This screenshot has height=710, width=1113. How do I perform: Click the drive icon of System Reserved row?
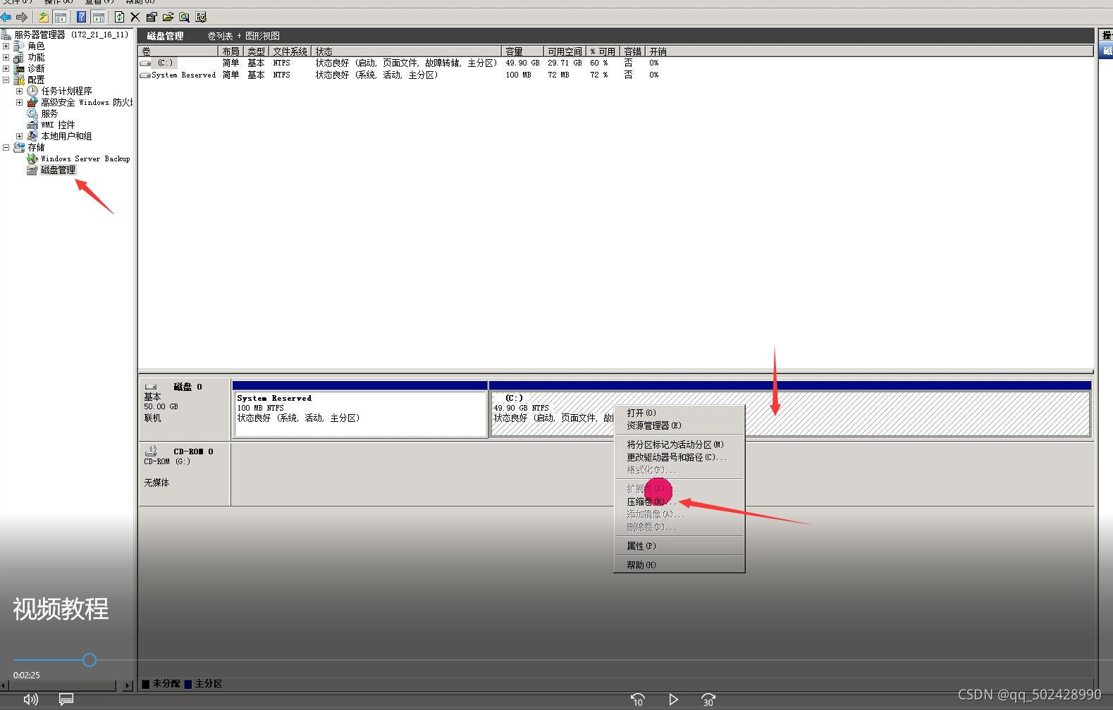(x=145, y=75)
